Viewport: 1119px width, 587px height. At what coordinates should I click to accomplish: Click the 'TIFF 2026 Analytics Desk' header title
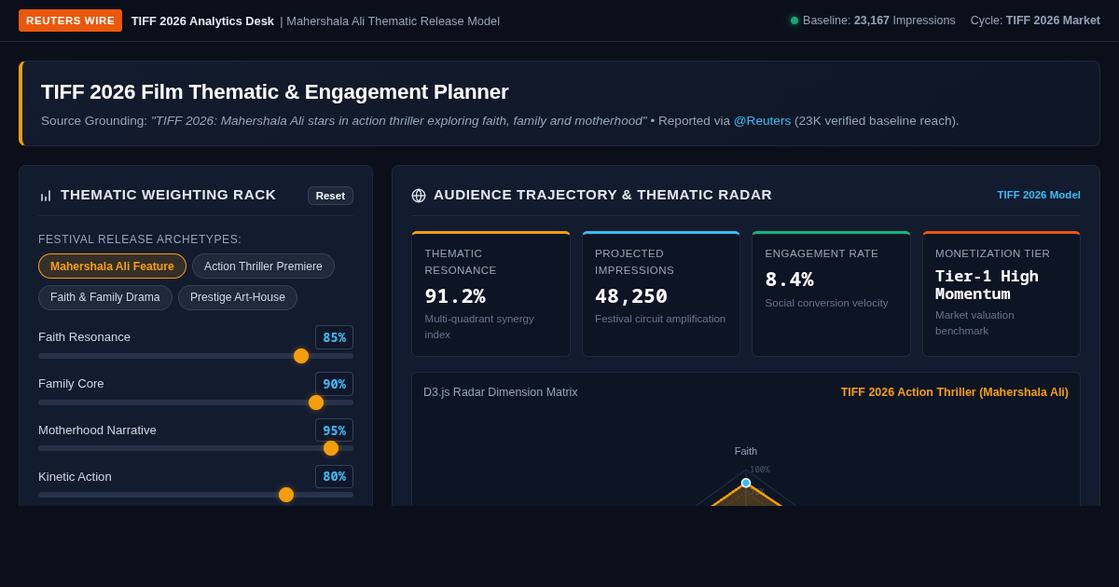(202, 20)
